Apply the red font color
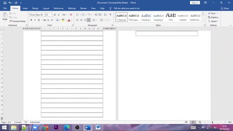Screen dimensions: 233x131 tap(69, 20)
